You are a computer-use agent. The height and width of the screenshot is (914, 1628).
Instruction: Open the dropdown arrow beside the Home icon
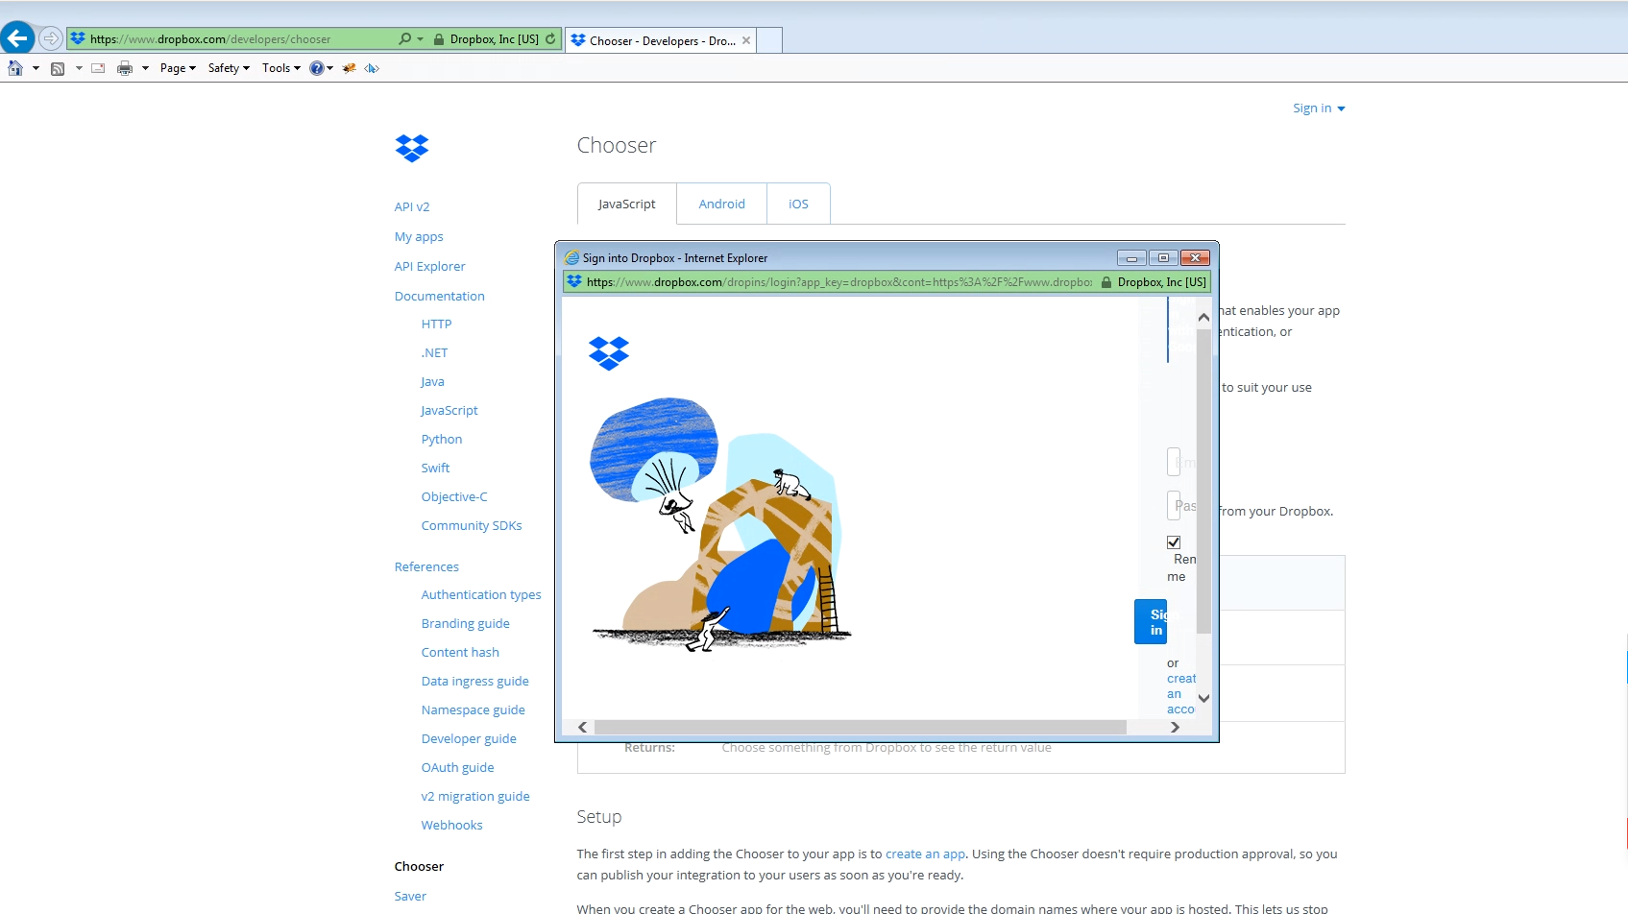pos(36,68)
